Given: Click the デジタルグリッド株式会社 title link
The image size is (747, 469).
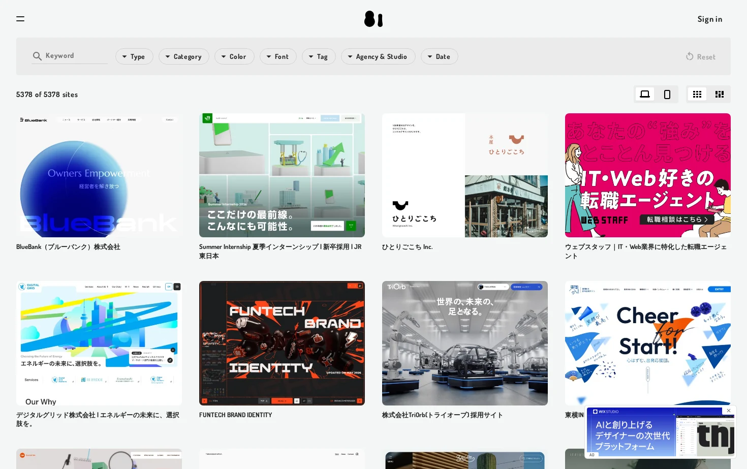Looking at the screenshot, I should [x=98, y=419].
